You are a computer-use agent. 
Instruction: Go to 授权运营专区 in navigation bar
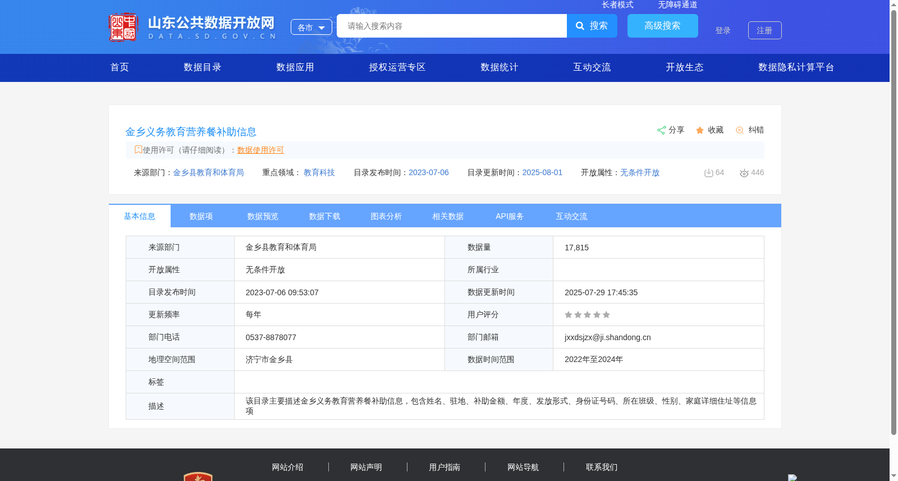tap(397, 67)
